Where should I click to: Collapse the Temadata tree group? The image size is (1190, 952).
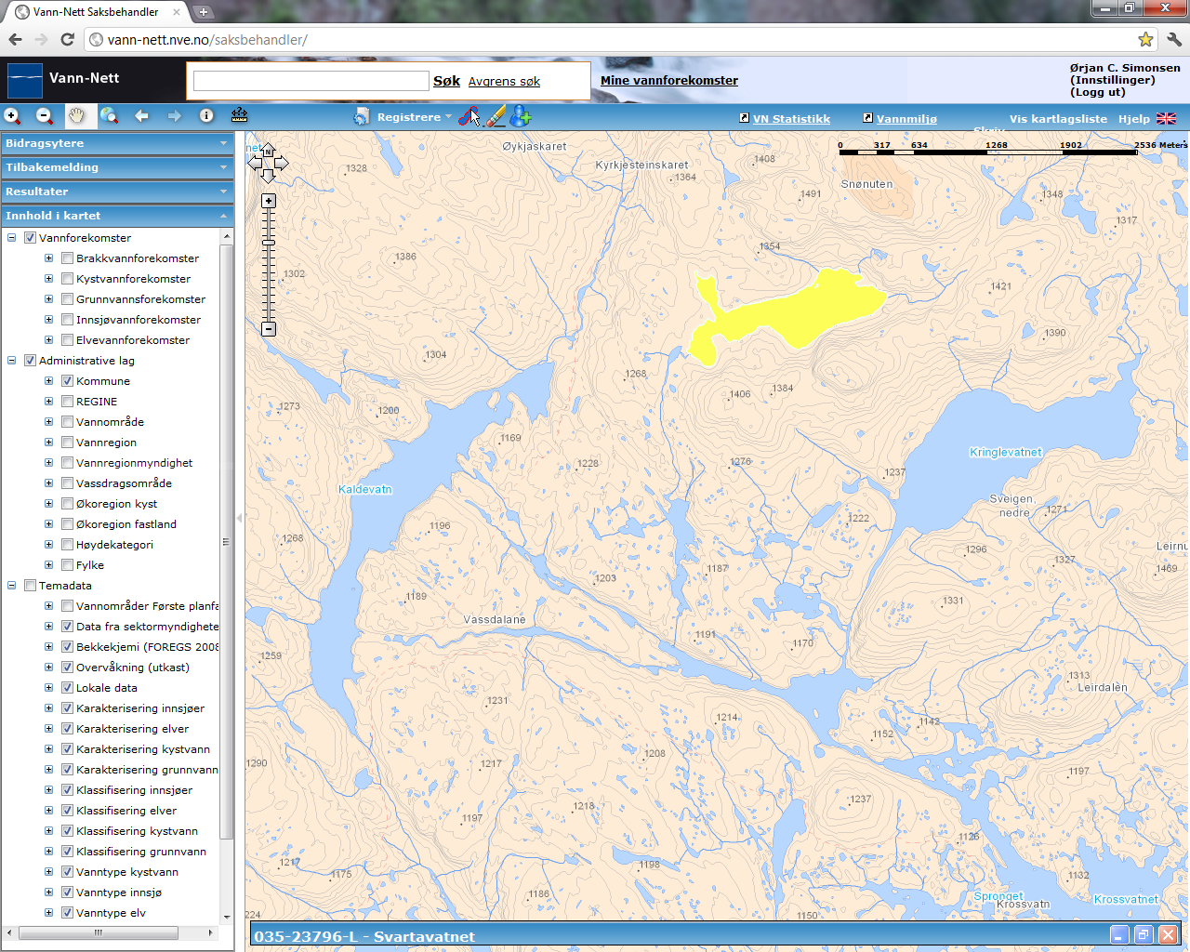click(12, 586)
